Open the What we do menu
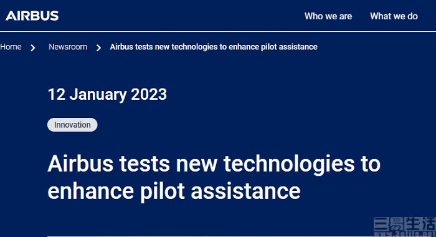Viewport: 436px width, 237px height. pyautogui.click(x=394, y=16)
